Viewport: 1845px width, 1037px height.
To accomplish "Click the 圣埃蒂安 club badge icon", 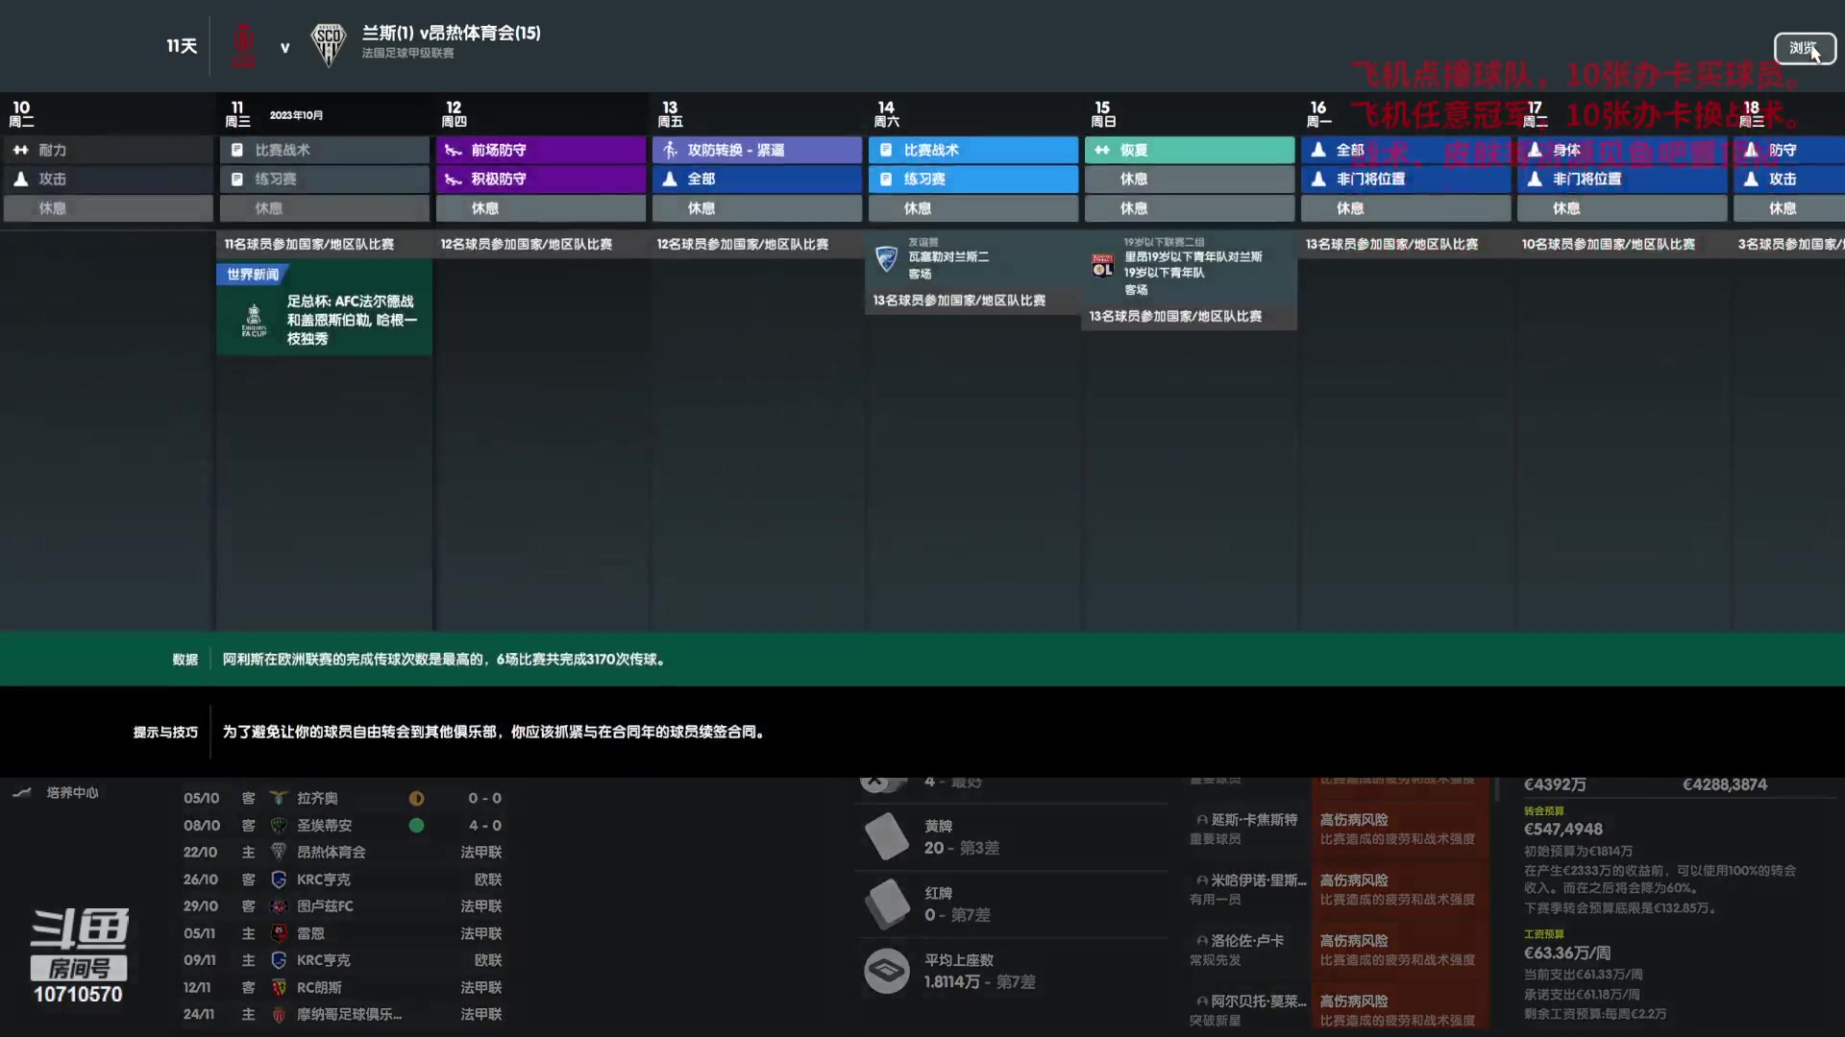I will click(279, 825).
